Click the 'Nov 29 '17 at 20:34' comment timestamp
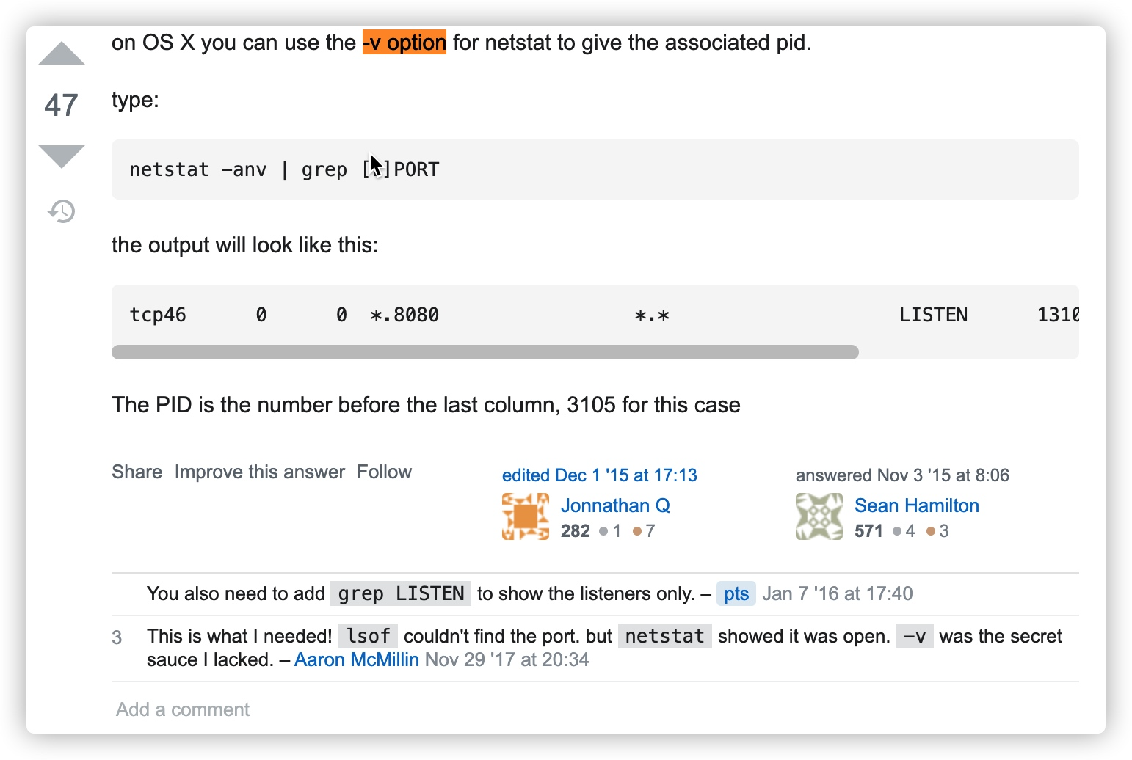 pyautogui.click(x=507, y=659)
